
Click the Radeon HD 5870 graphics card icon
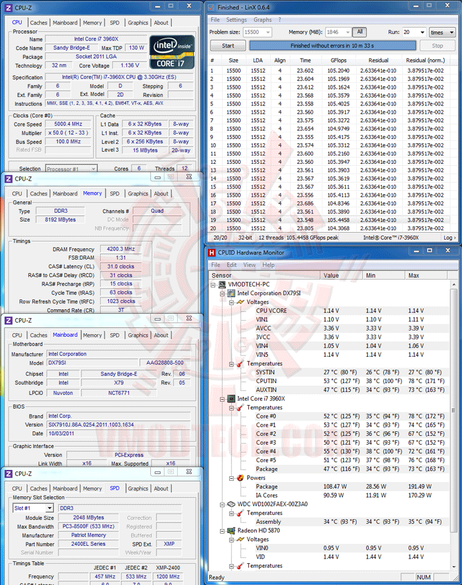[231, 530]
